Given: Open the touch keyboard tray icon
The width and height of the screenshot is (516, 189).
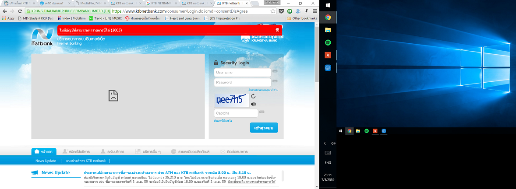Looking at the screenshot, I should click(x=328, y=153).
